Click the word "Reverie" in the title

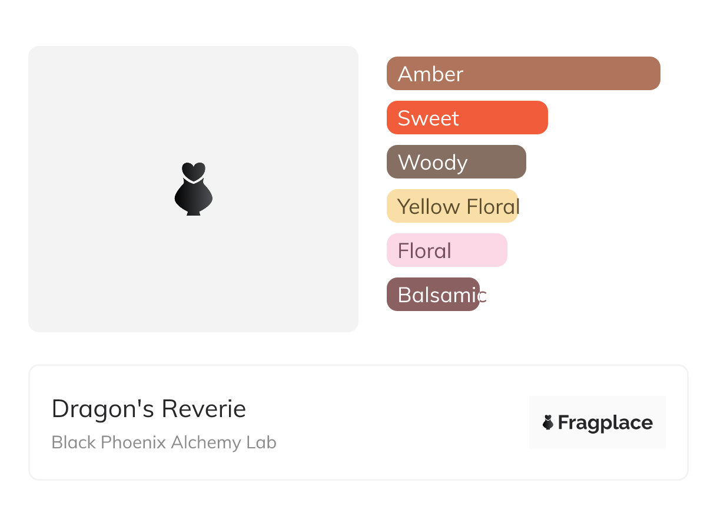coord(204,409)
